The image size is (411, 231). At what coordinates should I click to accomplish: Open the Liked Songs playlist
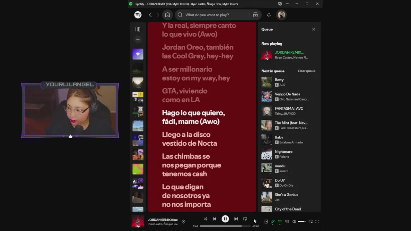click(138, 54)
